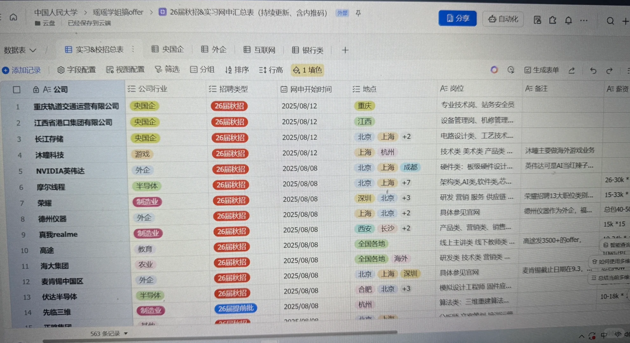Click the blue 分享 button

pos(458,18)
